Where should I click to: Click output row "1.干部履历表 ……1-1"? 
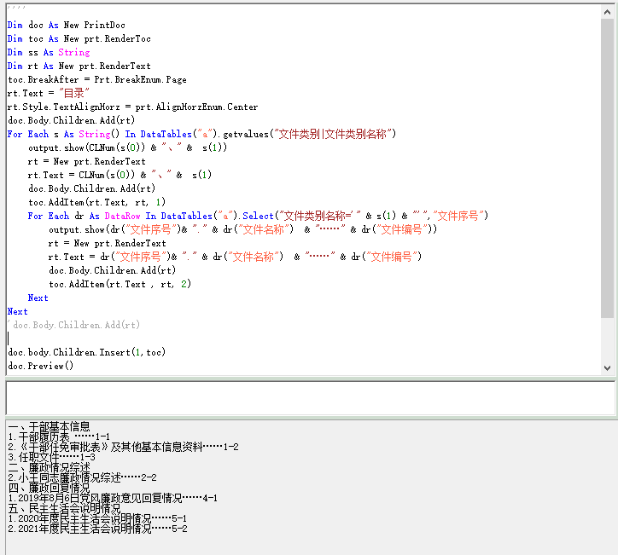click(x=59, y=436)
